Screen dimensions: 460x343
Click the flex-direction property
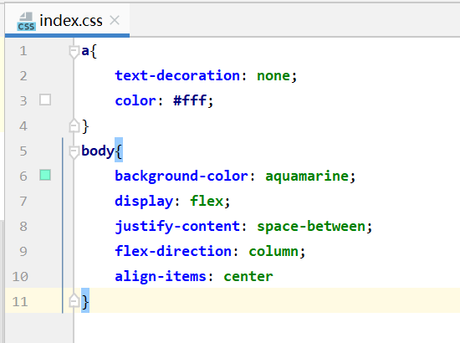point(173,252)
